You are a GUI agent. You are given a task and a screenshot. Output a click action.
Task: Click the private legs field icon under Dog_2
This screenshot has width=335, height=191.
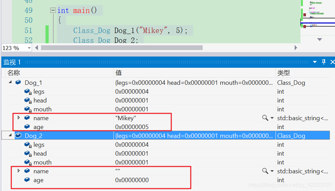pos(28,145)
